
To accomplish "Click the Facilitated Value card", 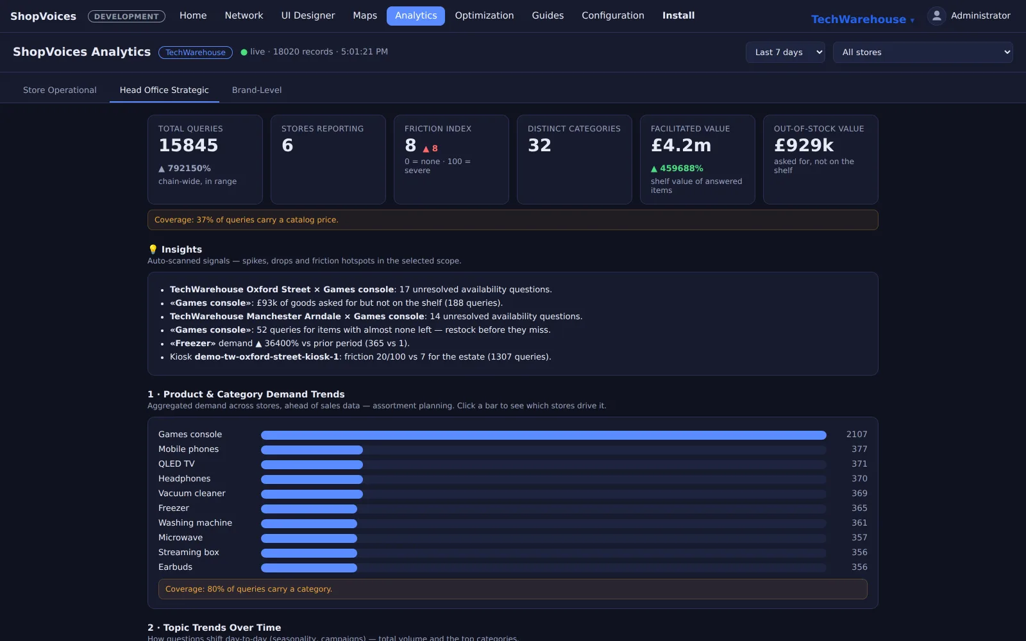I will [698, 160].
